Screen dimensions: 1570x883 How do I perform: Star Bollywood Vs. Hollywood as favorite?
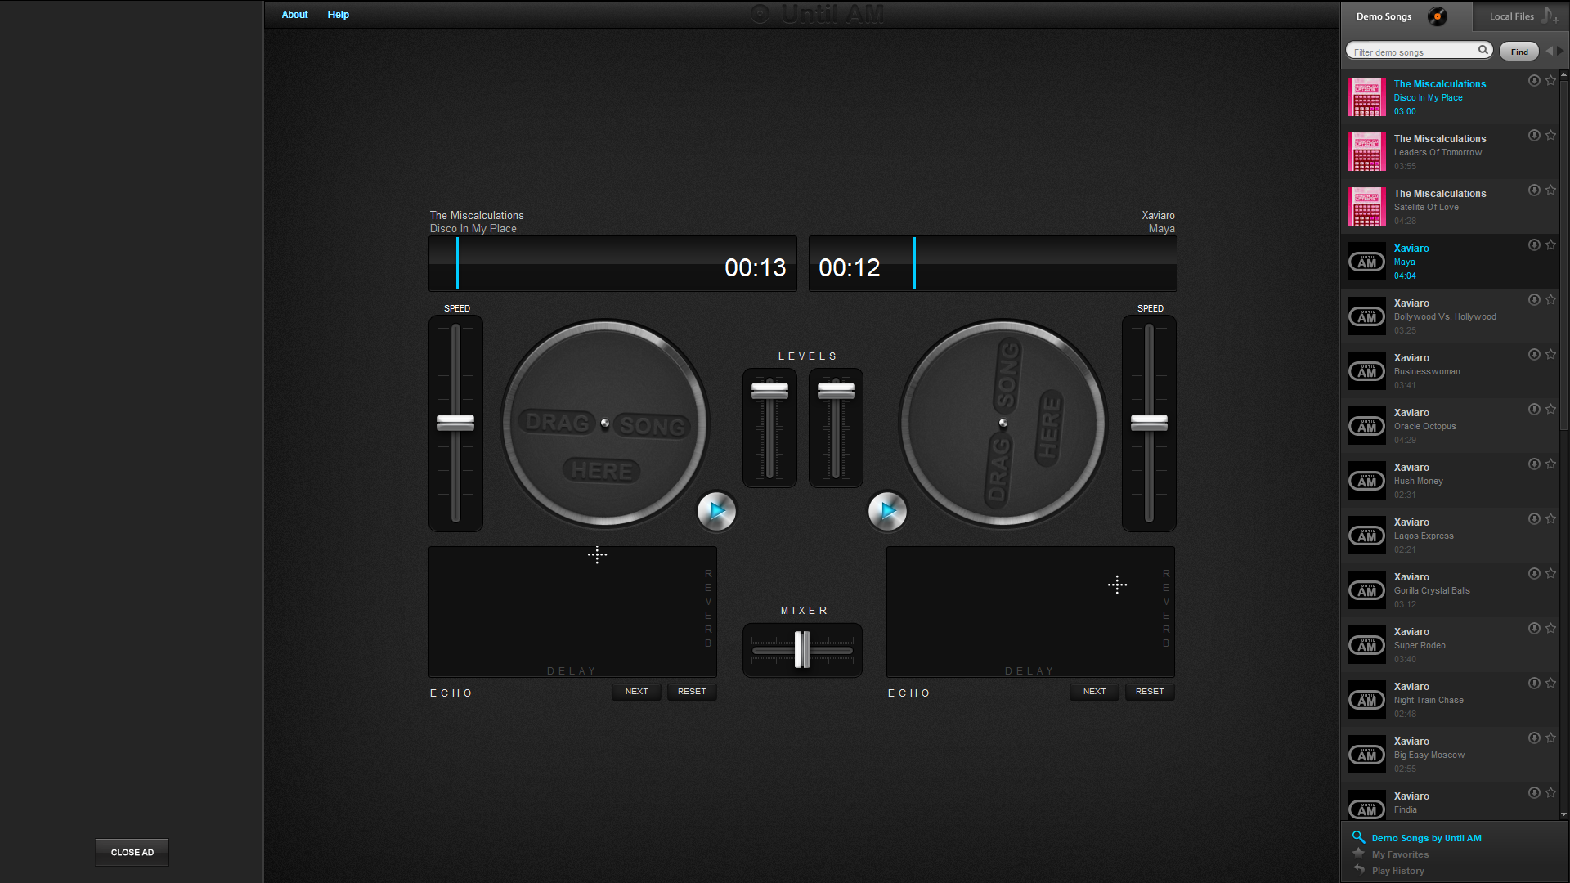coord(1550,300)
